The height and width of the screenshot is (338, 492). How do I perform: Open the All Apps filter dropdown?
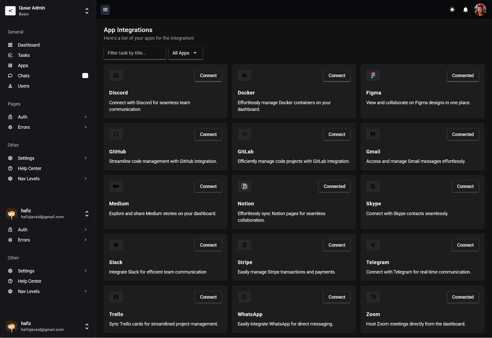tap(185, 53)
